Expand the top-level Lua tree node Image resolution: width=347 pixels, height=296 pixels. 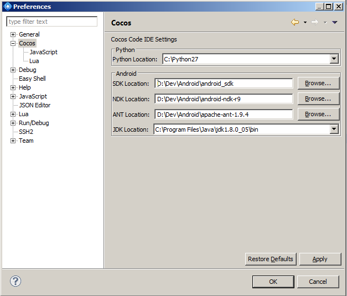(13, 114)
